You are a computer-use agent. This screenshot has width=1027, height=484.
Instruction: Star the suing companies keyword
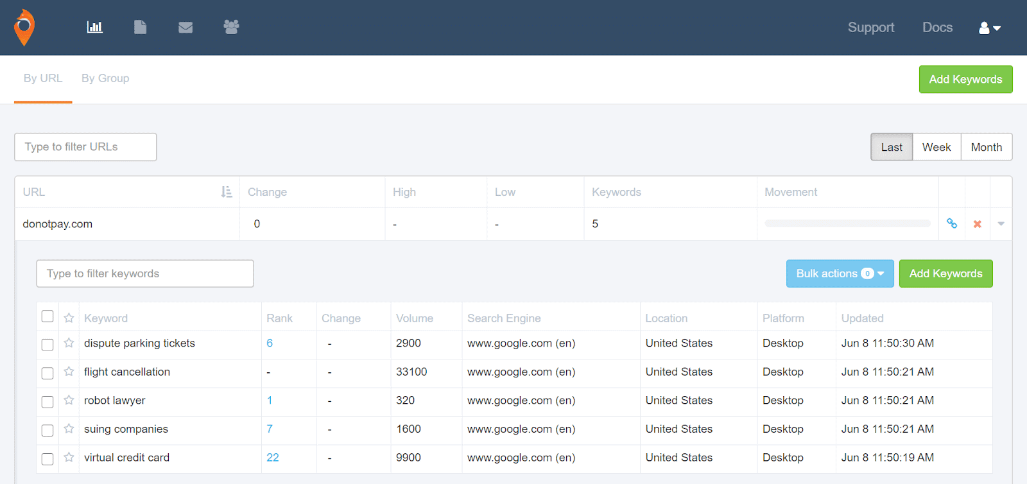(69, 428)
